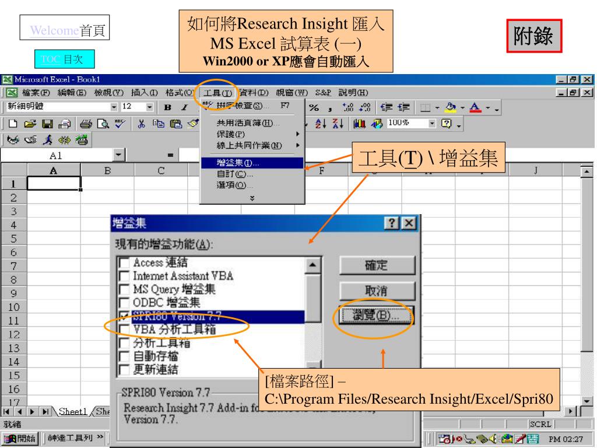The height and width of the screenshot is (448, 597).
Task: Open the S&P menu
Action: point(323,93)
